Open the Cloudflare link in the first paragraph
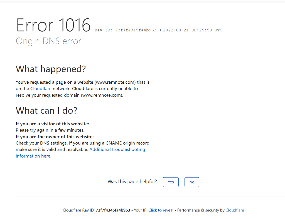 (x=41, y=89)
